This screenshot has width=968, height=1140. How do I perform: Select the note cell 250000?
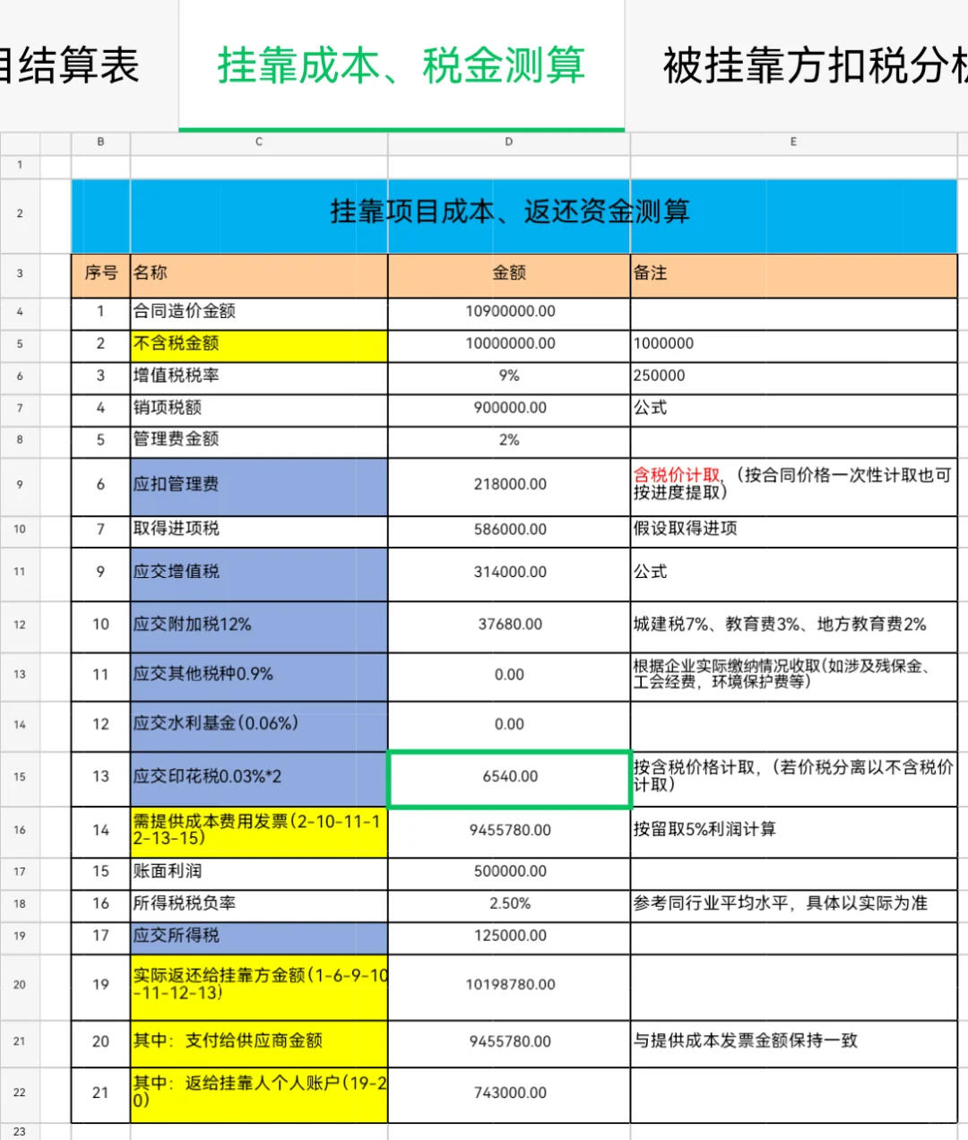[793, 376]
